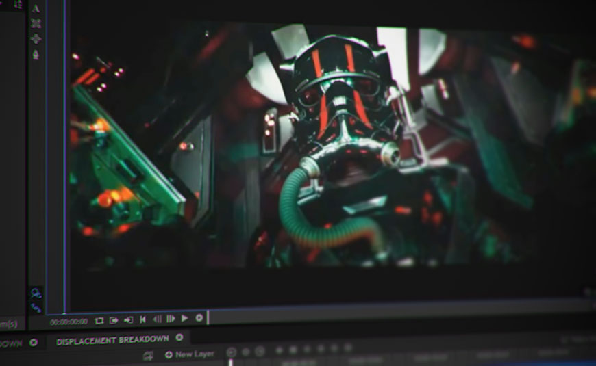Click the timeline playhead marker

coord(230,362)
